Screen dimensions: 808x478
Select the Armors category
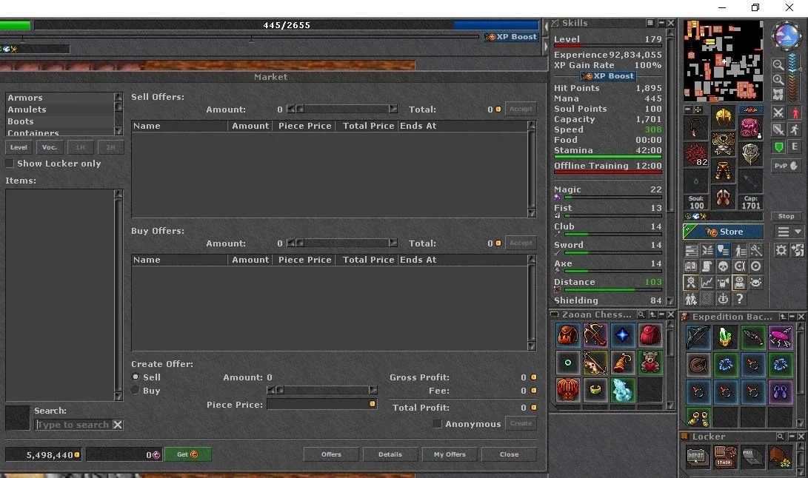pos(25,98)
